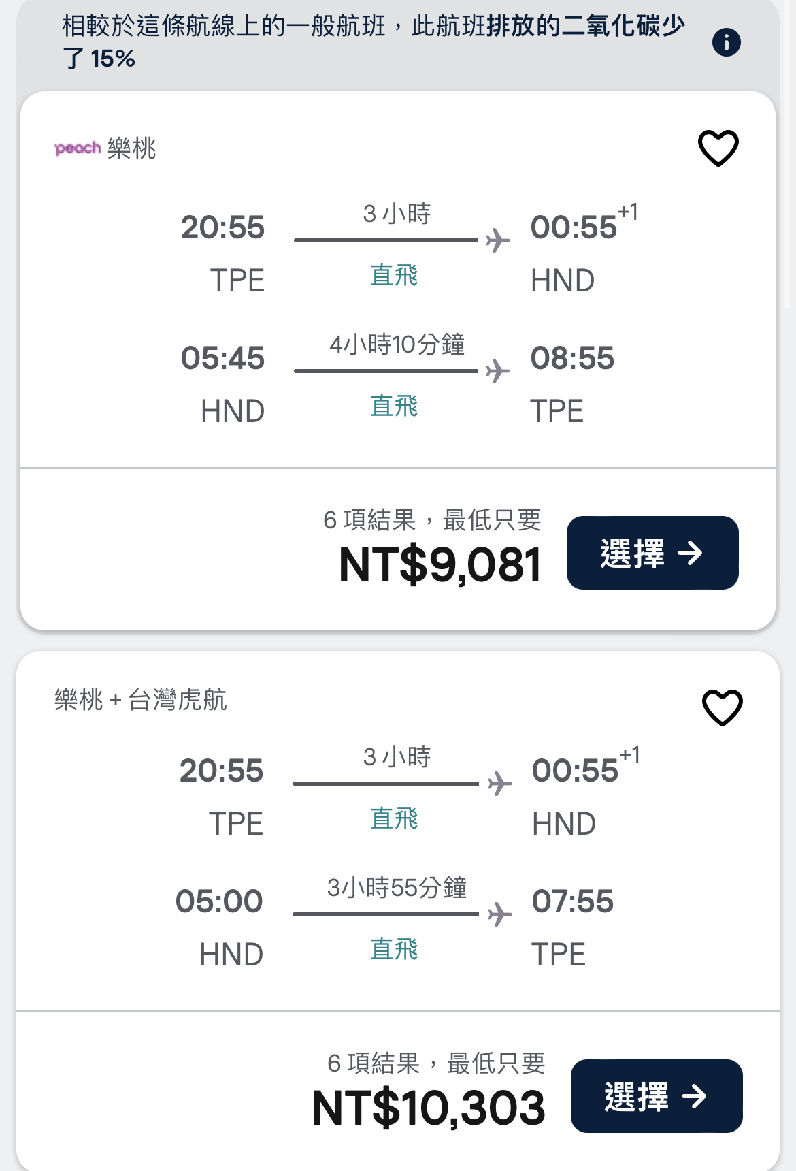This screenshot has width=796, height=1171.
Task: Click 選擇 button for NT$10,303 flight
Action: coord(657,1096)
